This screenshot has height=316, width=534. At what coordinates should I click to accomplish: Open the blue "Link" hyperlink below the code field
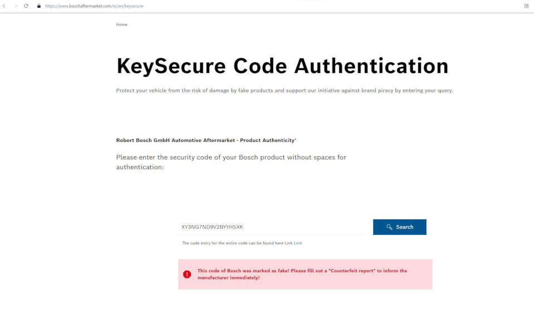click(298, 243)
